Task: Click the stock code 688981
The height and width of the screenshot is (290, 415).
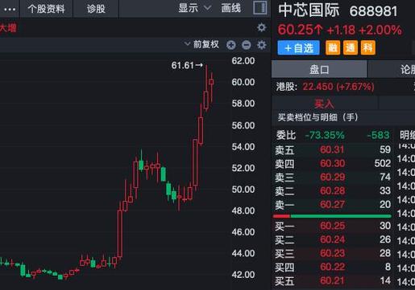Action: click(x=373, y=11)
